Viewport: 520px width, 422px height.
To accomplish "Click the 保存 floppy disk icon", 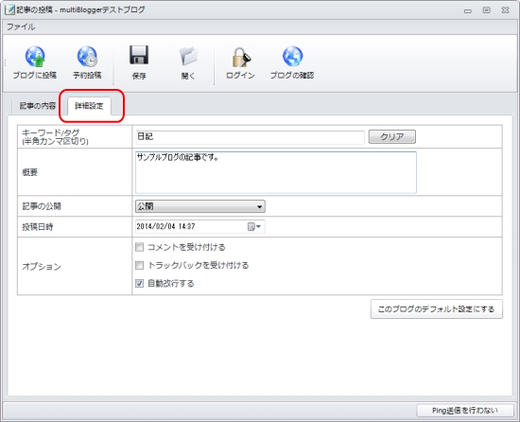I will (139, 55).
